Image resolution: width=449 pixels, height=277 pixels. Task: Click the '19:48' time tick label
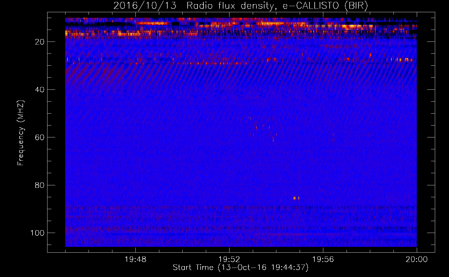(135, 260)
